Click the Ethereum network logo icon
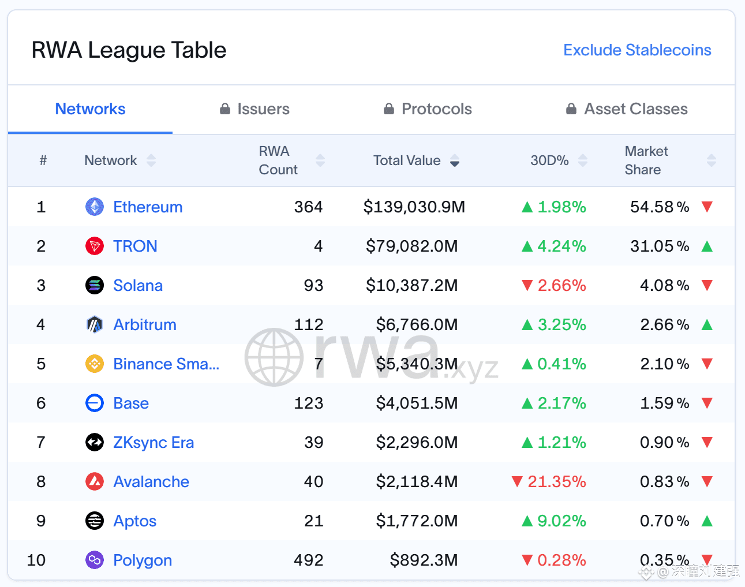Image resolution: width=745 pixels, height=587 pixels. click(x=95, y=207)
